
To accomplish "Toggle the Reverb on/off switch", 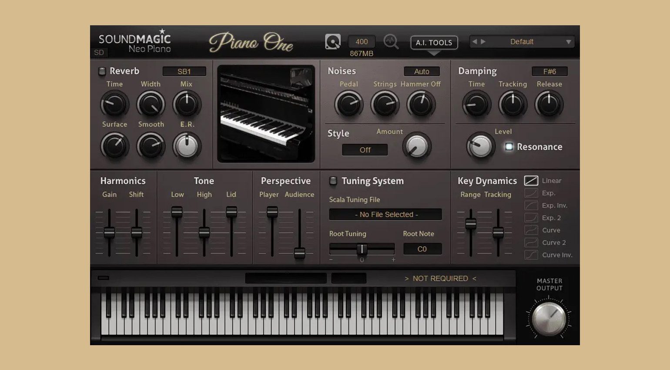I will point(102,71).
